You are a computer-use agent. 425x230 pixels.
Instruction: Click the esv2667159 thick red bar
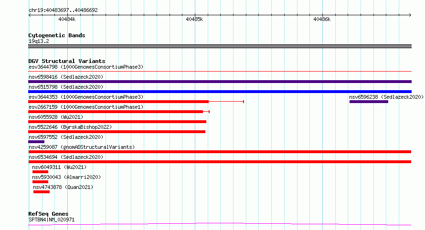pyautogui.click(x=116, y=112)
